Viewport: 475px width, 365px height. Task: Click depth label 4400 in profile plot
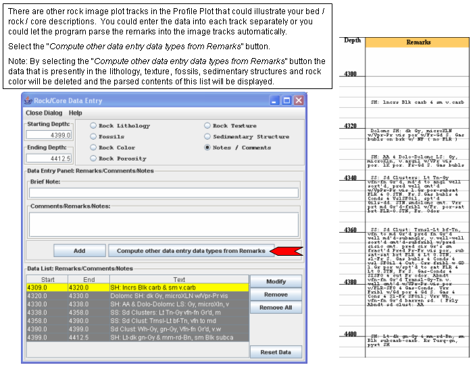click(350, 334)
